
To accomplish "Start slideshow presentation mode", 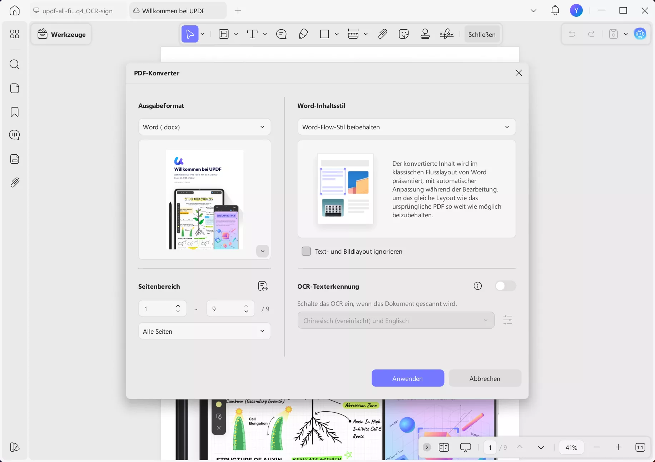I will [466, 447].
